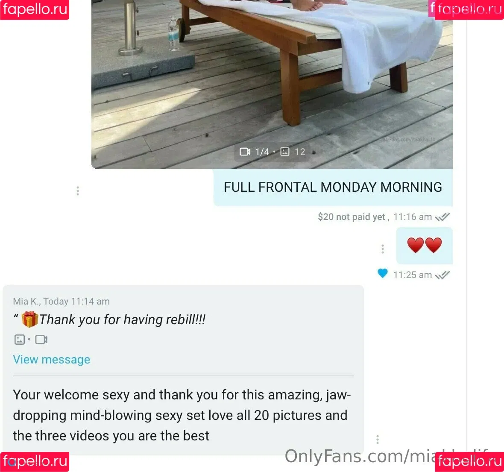Select the FULL FRONTAL MONDAY MORNING bubble

[333, 188]
